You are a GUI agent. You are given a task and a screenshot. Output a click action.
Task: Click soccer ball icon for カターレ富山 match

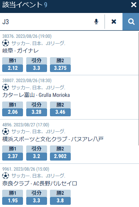point(6,87)
